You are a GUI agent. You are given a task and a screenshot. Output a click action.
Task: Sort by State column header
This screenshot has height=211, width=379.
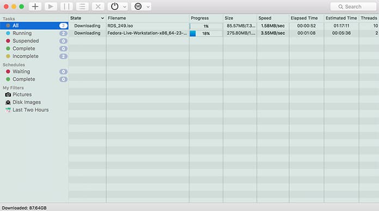[87, 18]
